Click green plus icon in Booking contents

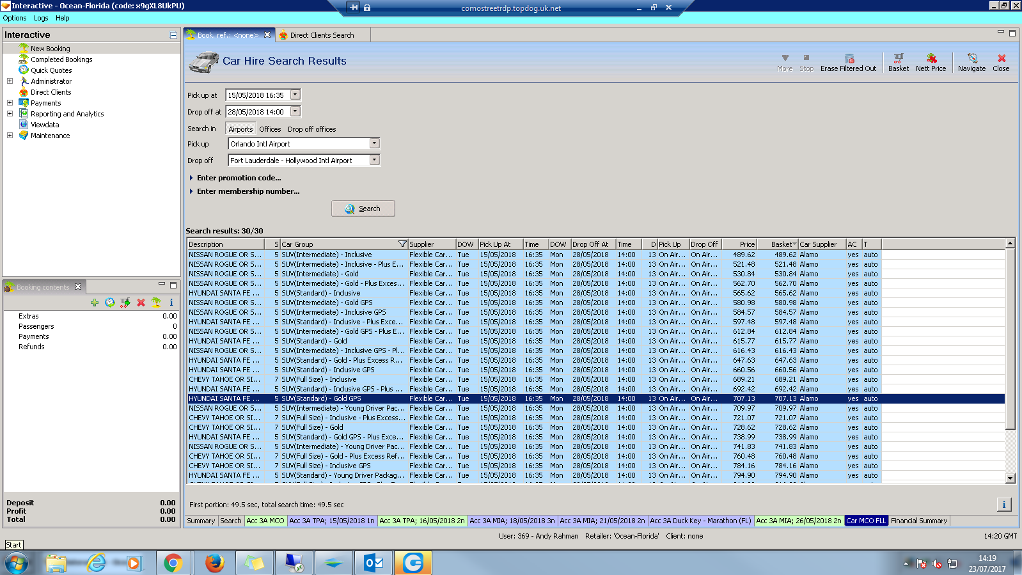click(x=95, y=303)
